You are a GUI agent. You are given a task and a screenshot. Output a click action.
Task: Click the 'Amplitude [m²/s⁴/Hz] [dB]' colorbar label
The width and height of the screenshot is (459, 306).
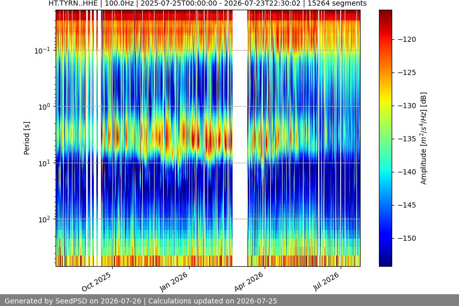pyautogui.click(x=423, y=138)
